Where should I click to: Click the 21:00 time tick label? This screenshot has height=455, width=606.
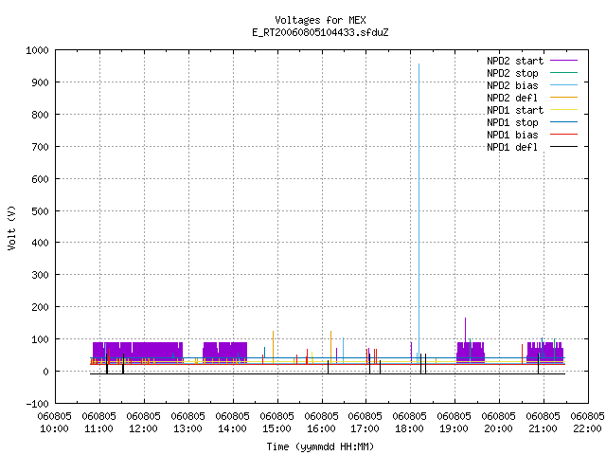tap(543, 428)
